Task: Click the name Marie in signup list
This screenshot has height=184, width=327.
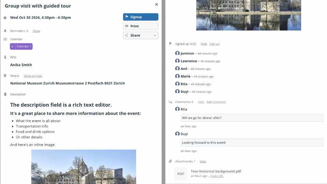Action: (185, 76)
